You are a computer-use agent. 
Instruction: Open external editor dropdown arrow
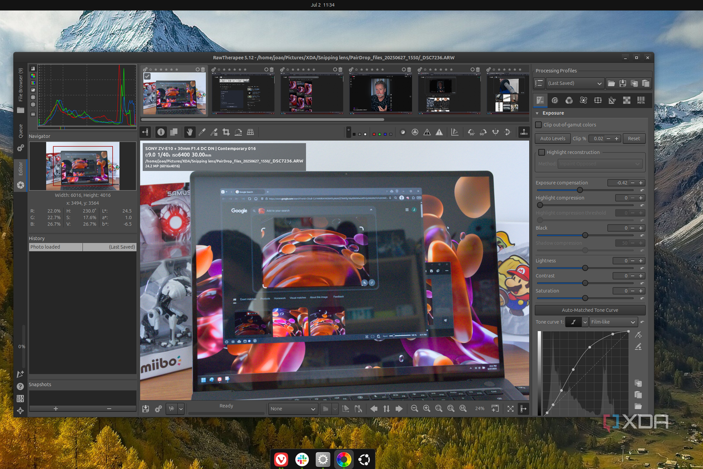pyautogui.click(x=180, y=408)
